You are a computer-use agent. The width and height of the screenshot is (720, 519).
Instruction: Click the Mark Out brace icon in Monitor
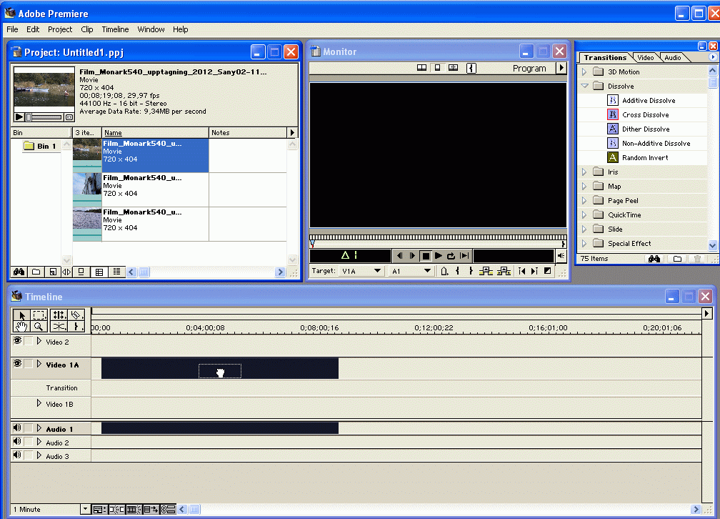pos(471,271)
